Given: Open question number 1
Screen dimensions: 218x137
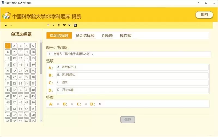Looking at the screenshot, I should [8, 46].
